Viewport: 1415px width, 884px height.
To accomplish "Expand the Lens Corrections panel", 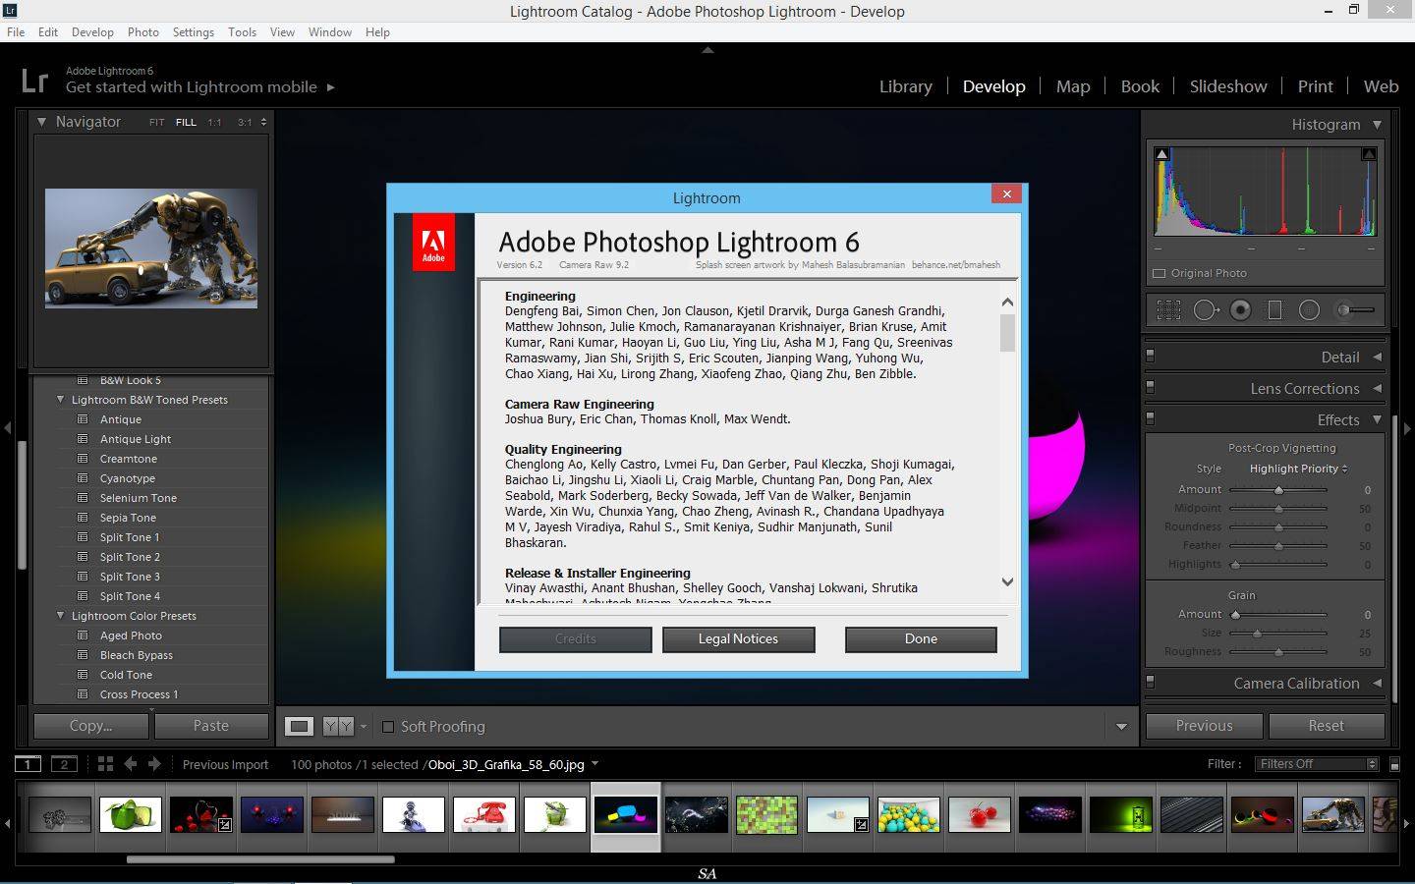I will pyautogui.click(x=1377, y=389).
